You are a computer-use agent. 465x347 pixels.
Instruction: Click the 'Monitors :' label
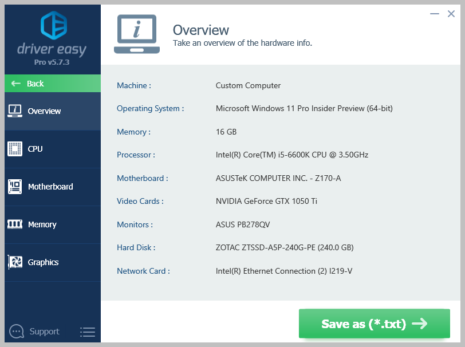point(135,224)
